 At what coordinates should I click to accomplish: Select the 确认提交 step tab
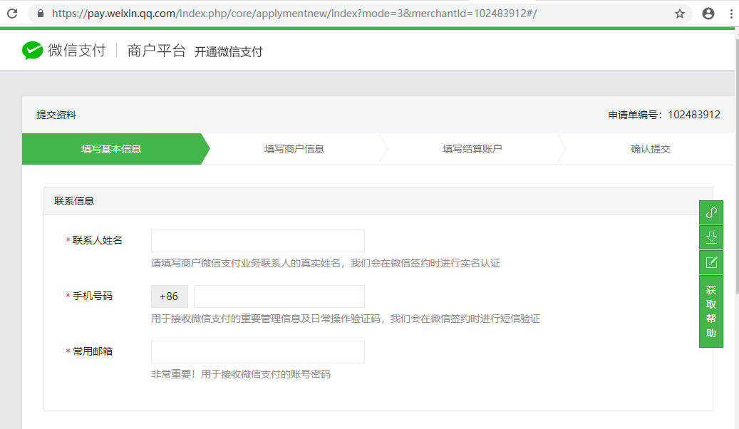tap(651, 149)
